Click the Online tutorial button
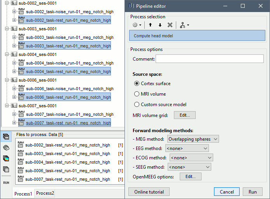This screenshot has width=270, height=199. (x=149, y=192)
